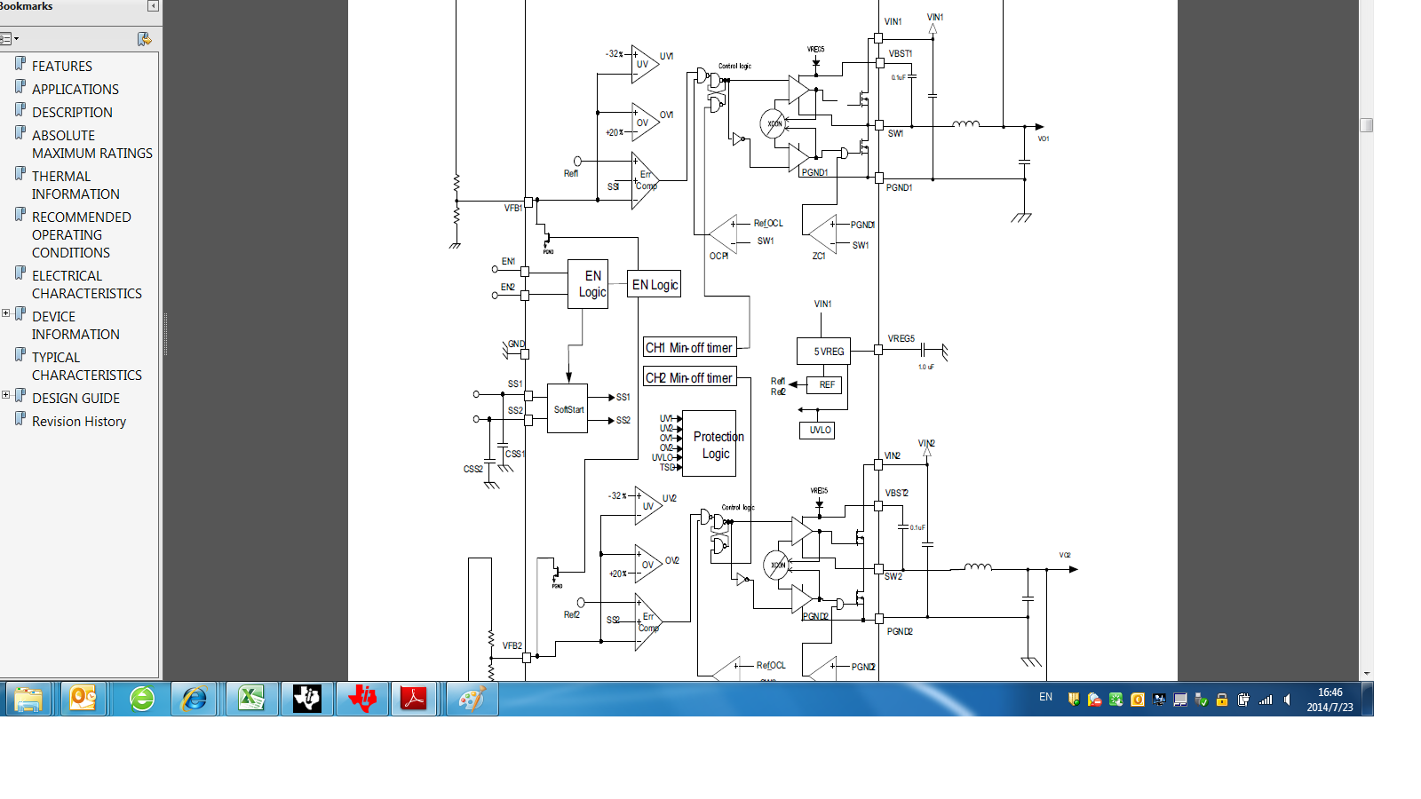Open the EN language input indicator
This screenshot has height=799, width=1421.
[1045, 697]
